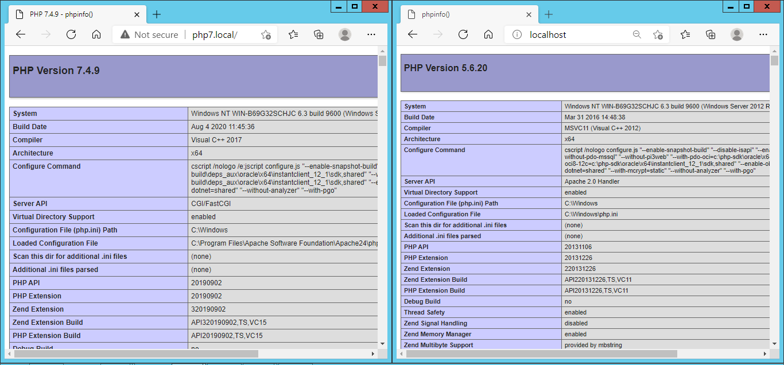Click scroll up arrow in php7.local page
The width and height of the screenshot is (784, 365).
(x=383, y=50)
